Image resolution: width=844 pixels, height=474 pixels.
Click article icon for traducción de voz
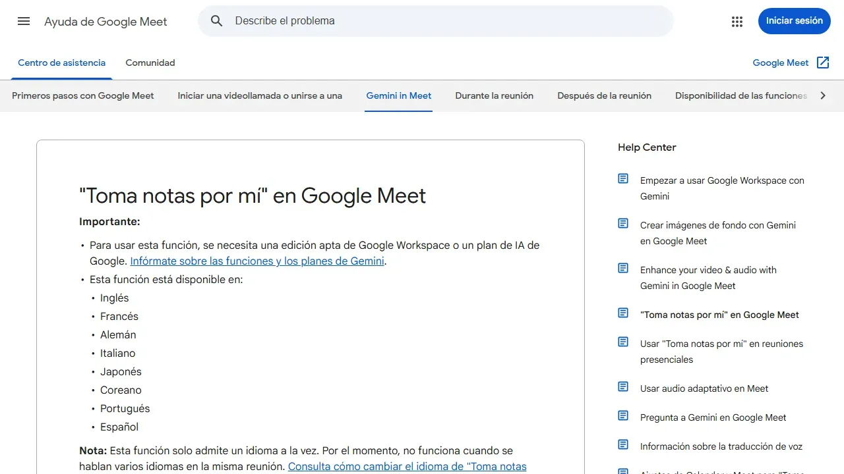(x=623, y=445)
